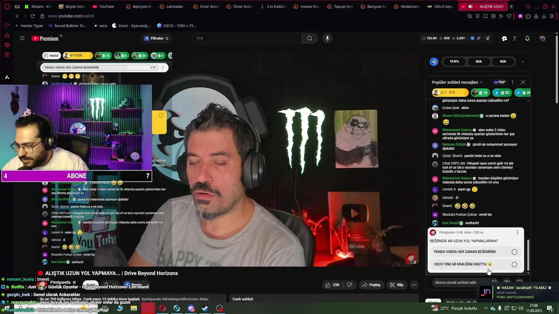The width and height of the screenshot is (559, 314).
Task: Open the weather widget 22°C Parçalı bulutlu
Action: coord(454,308)
